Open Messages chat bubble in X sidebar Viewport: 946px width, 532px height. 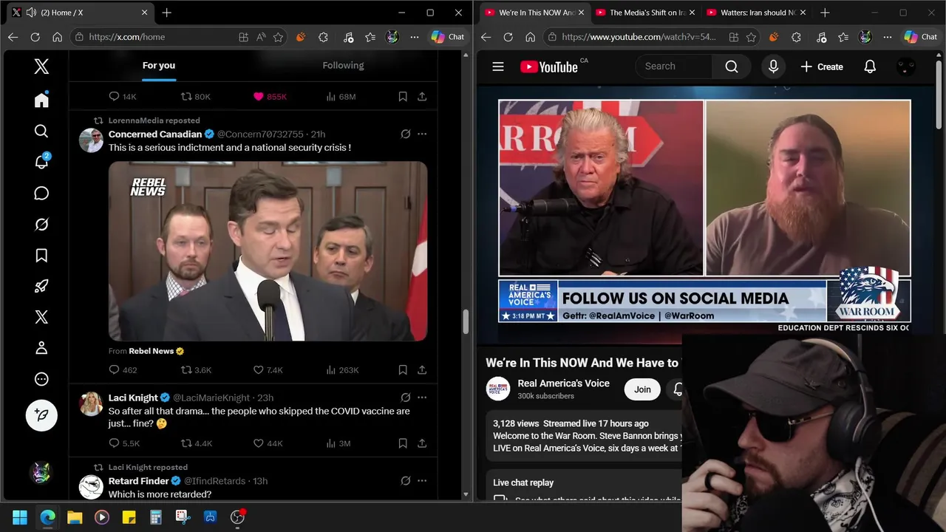(41, 194)
